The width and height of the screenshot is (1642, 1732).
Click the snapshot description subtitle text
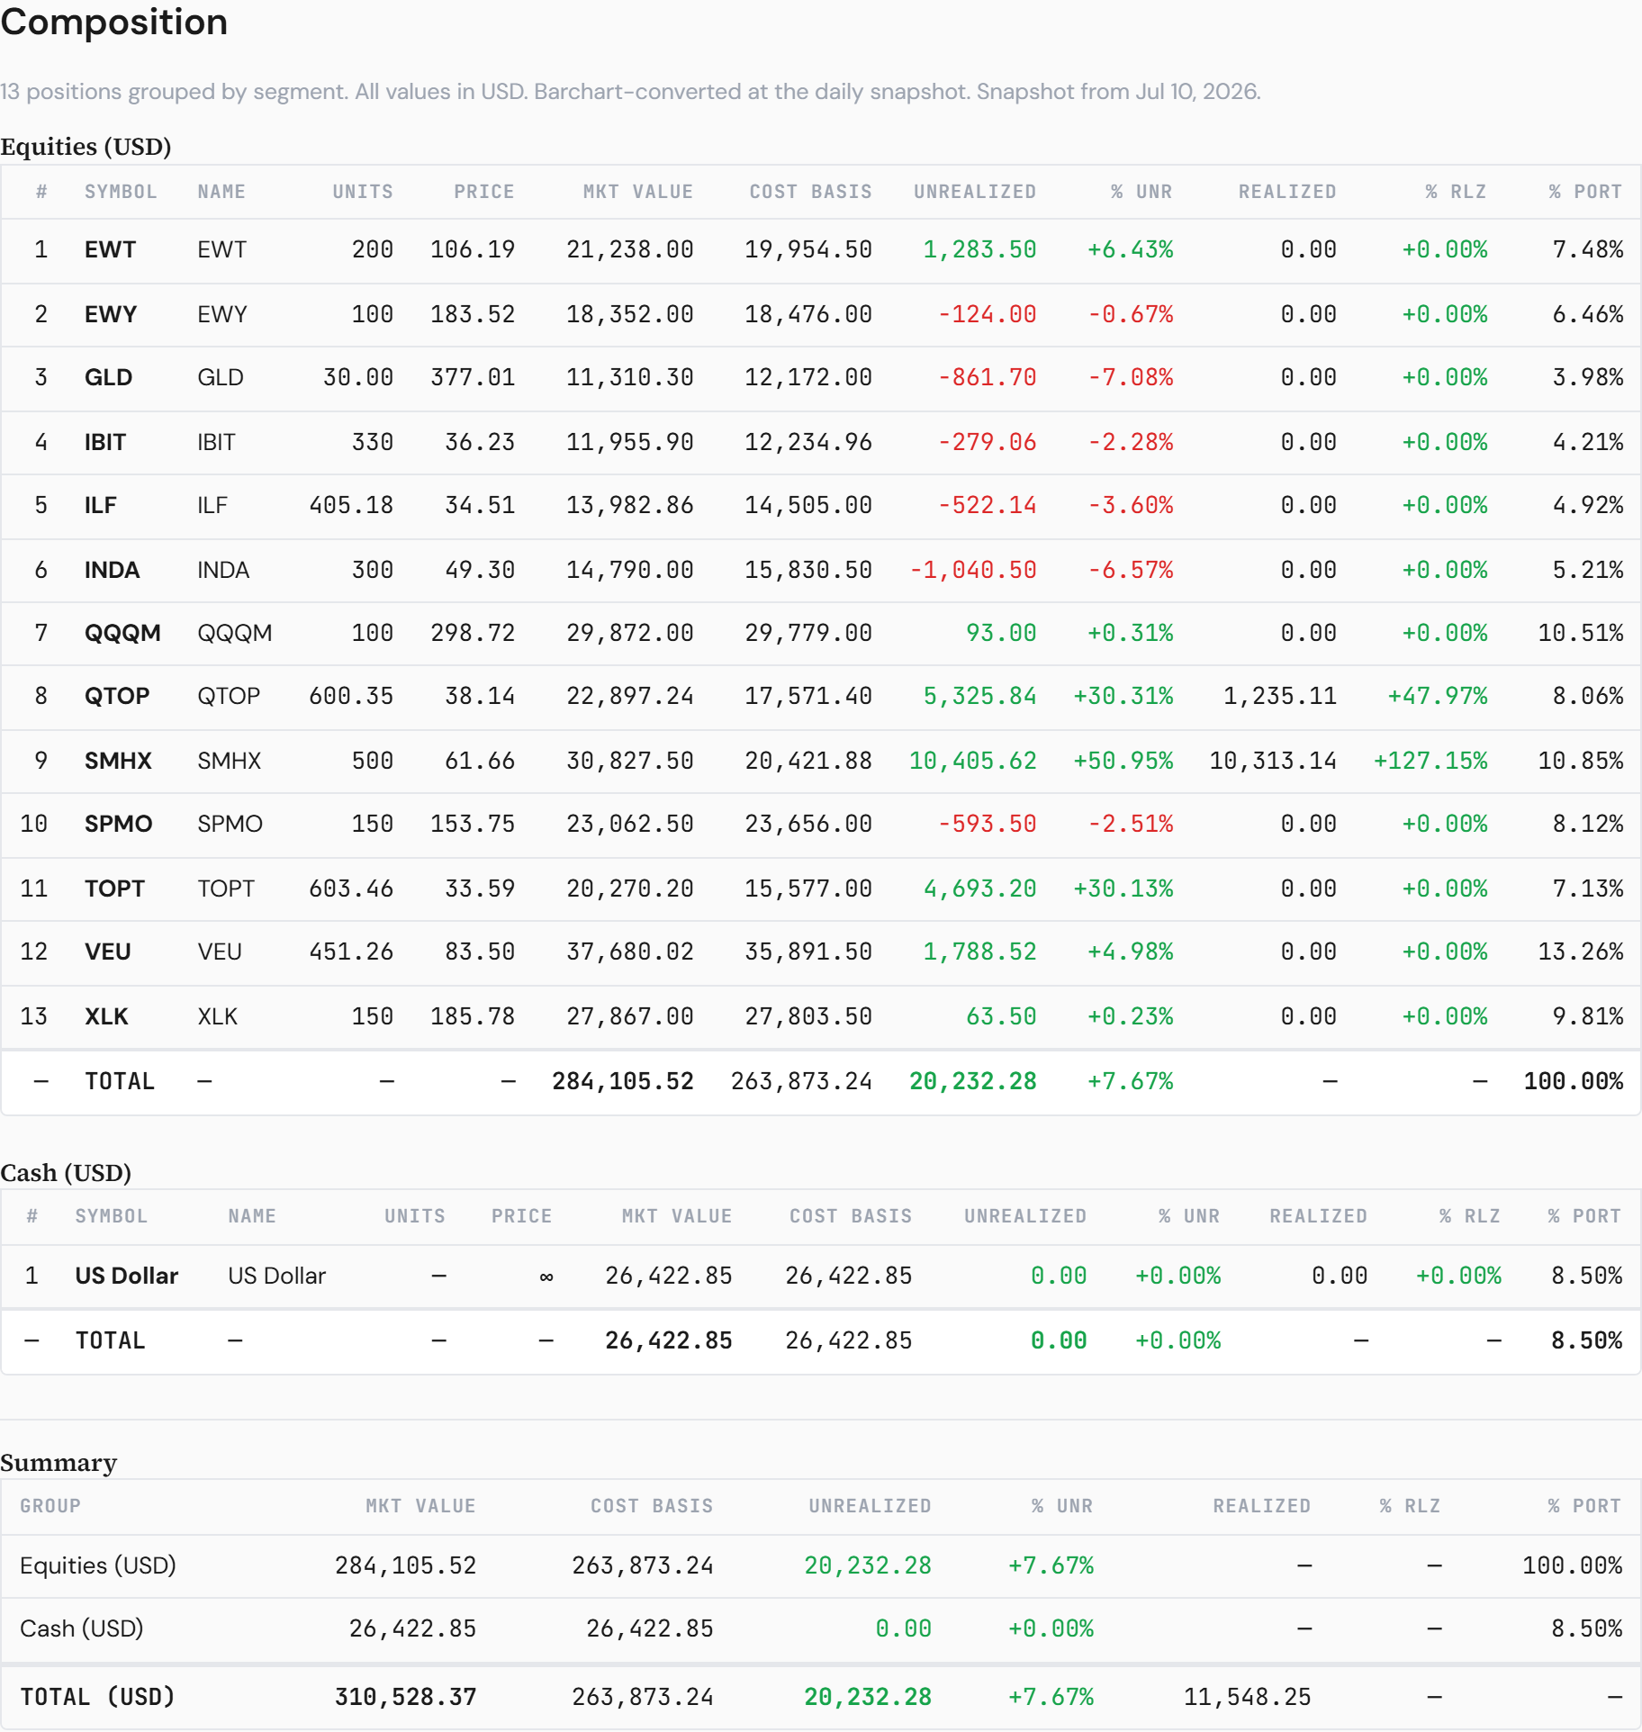[x=630, y=92]
